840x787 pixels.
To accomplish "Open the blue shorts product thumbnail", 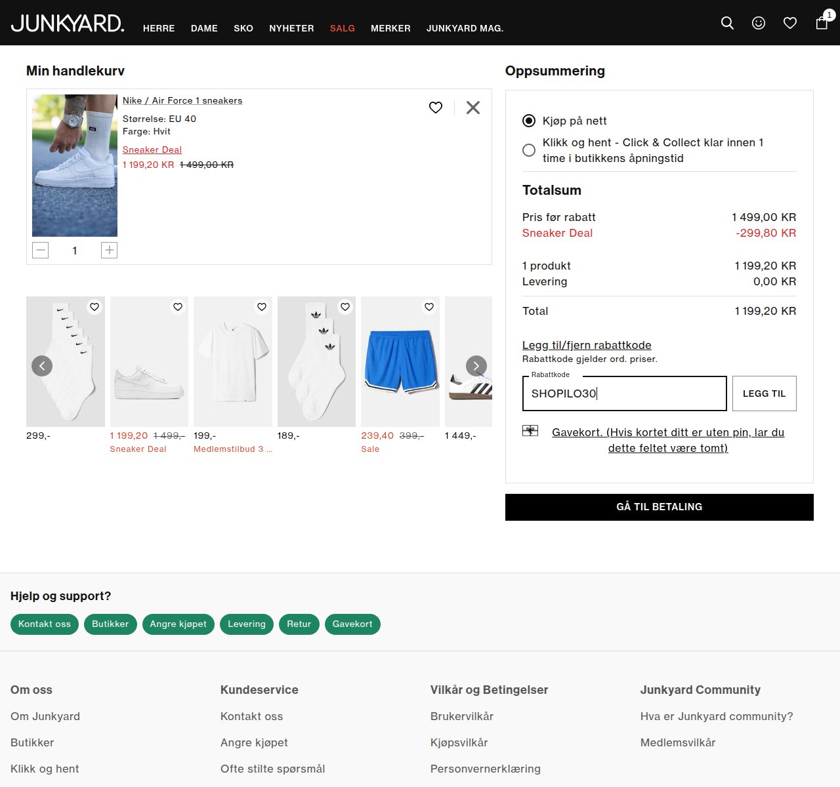I will 400,361.
